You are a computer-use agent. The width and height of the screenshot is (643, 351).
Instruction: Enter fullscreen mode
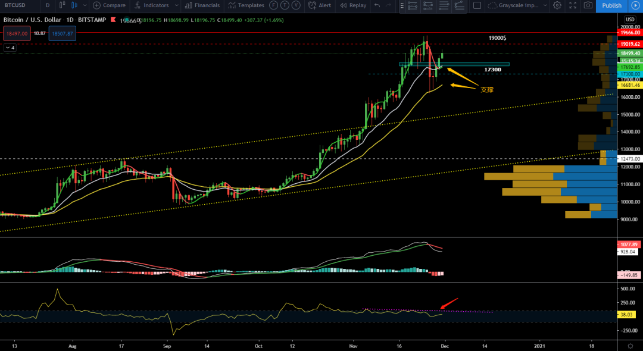click(x=572, y=5)
